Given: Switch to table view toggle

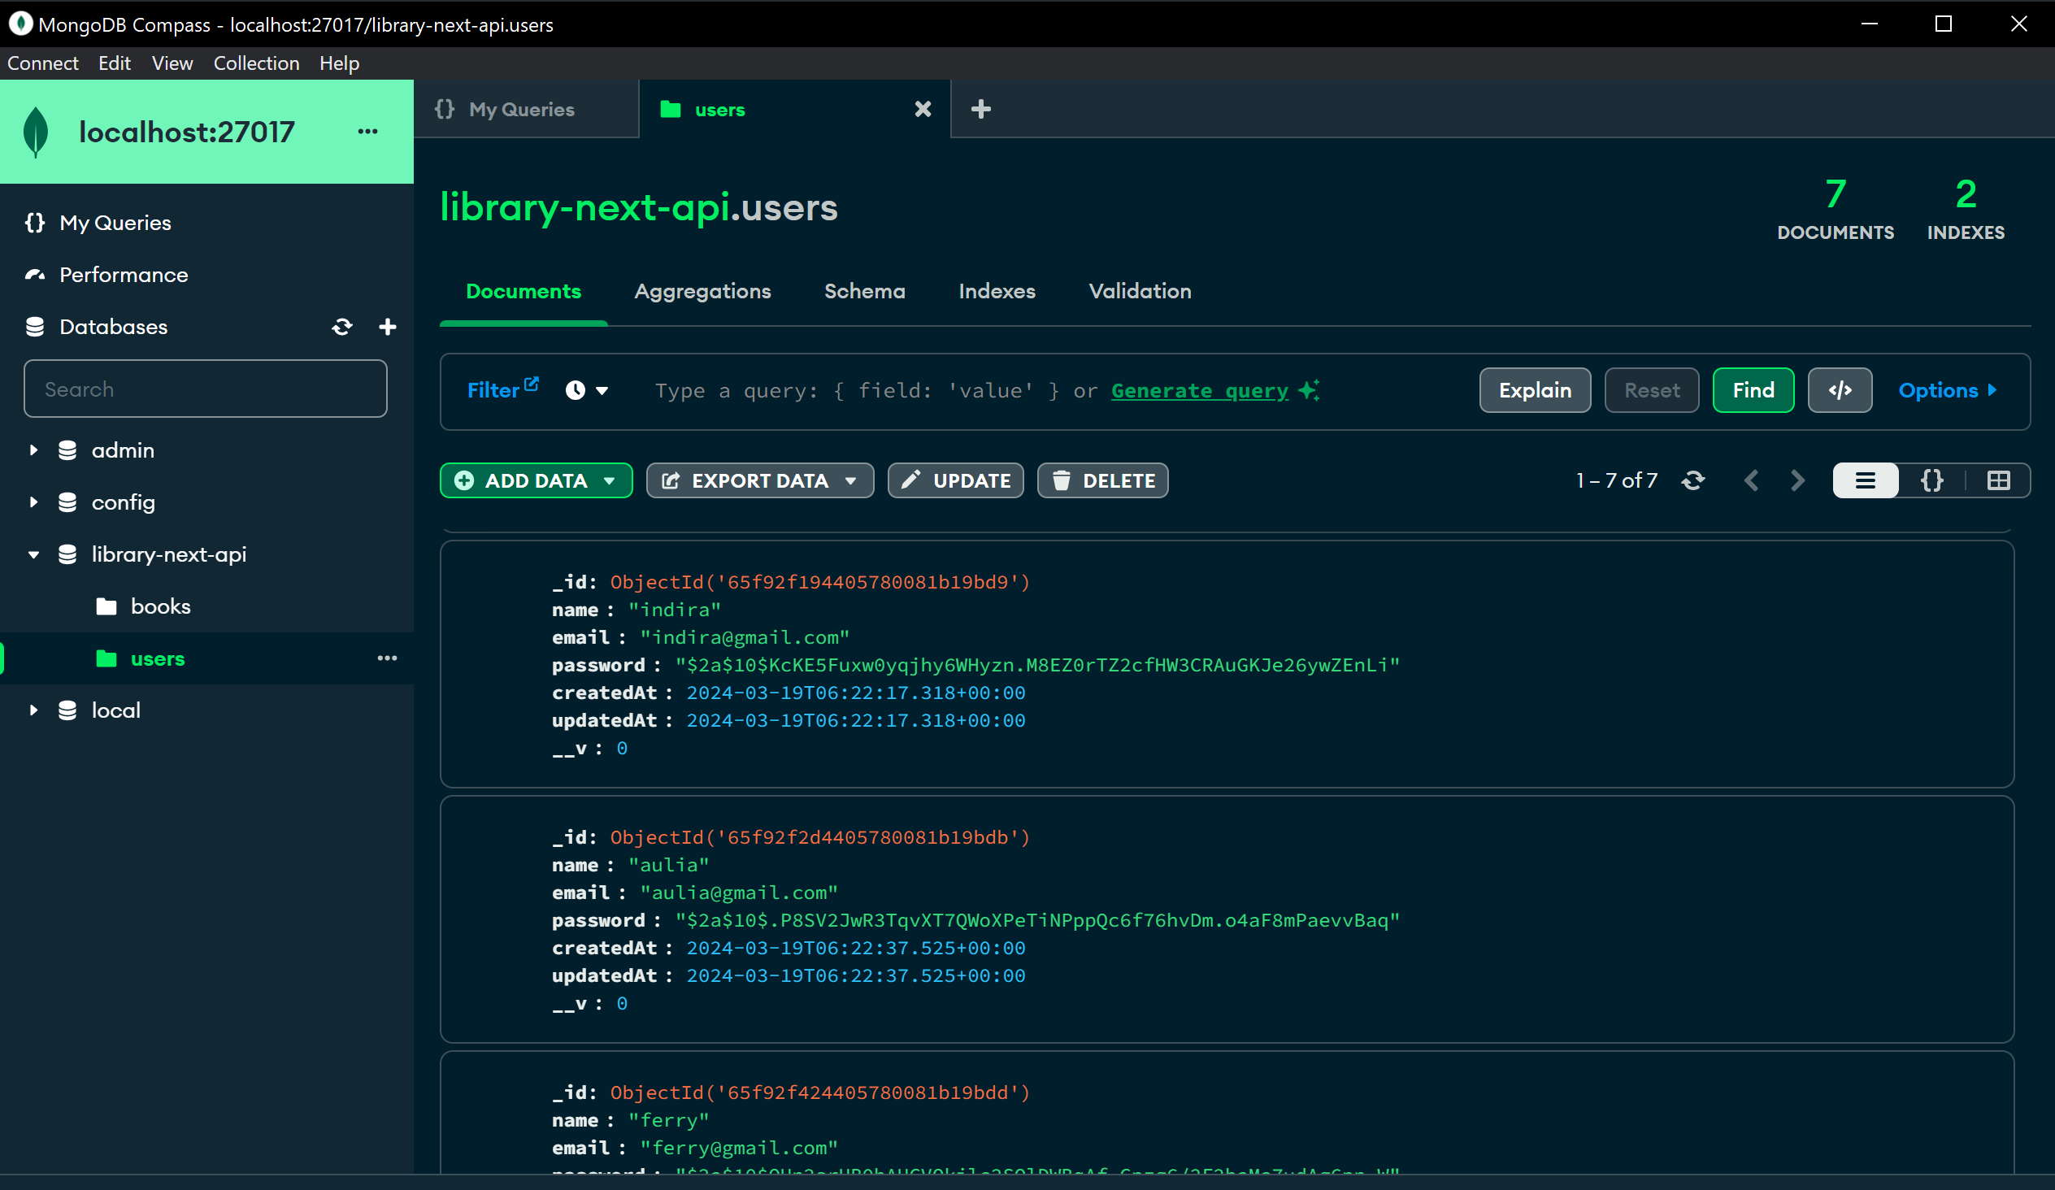Looking at the screenshot, I should point(1998,480).
